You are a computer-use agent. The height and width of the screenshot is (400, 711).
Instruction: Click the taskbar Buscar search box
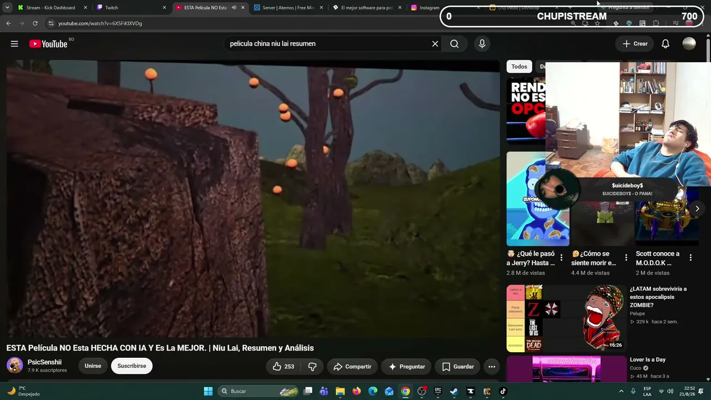pos(258,391)
